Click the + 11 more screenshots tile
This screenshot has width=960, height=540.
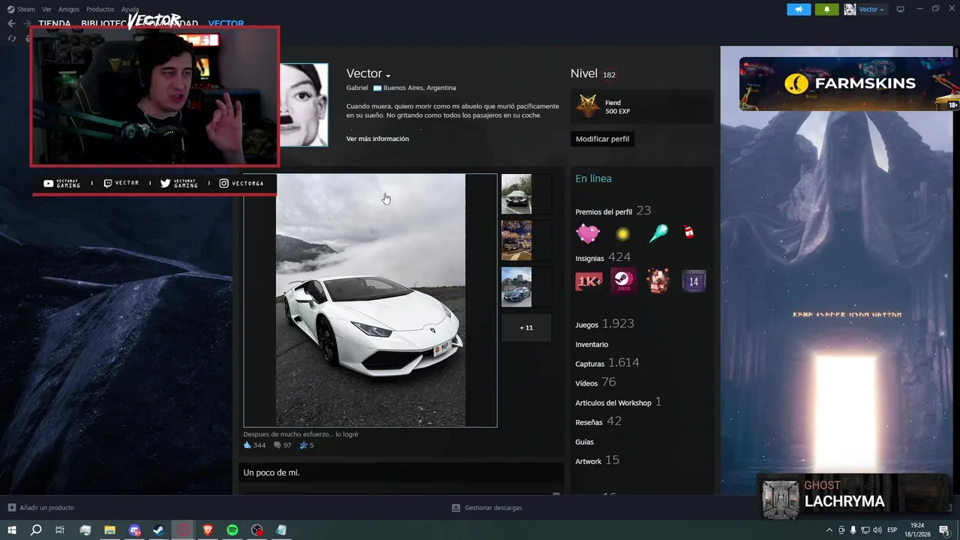point(526,328)
